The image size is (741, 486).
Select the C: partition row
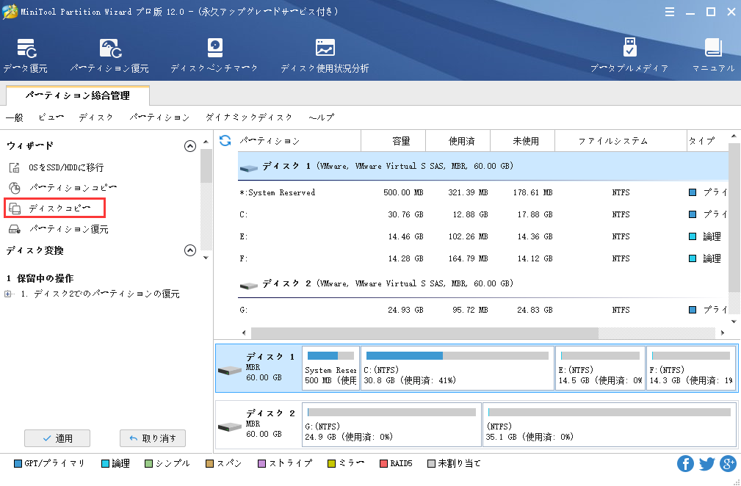click(x=483, y=214)
